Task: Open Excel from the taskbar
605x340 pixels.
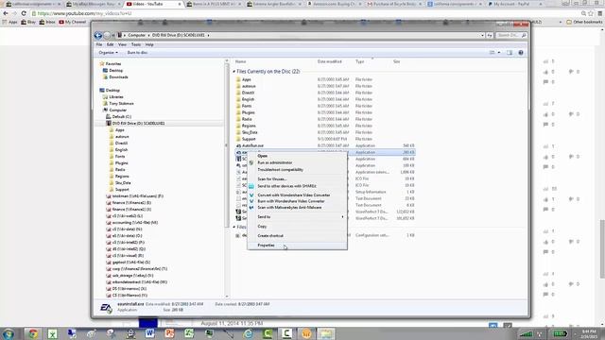Action: click(x=52, y=333)
